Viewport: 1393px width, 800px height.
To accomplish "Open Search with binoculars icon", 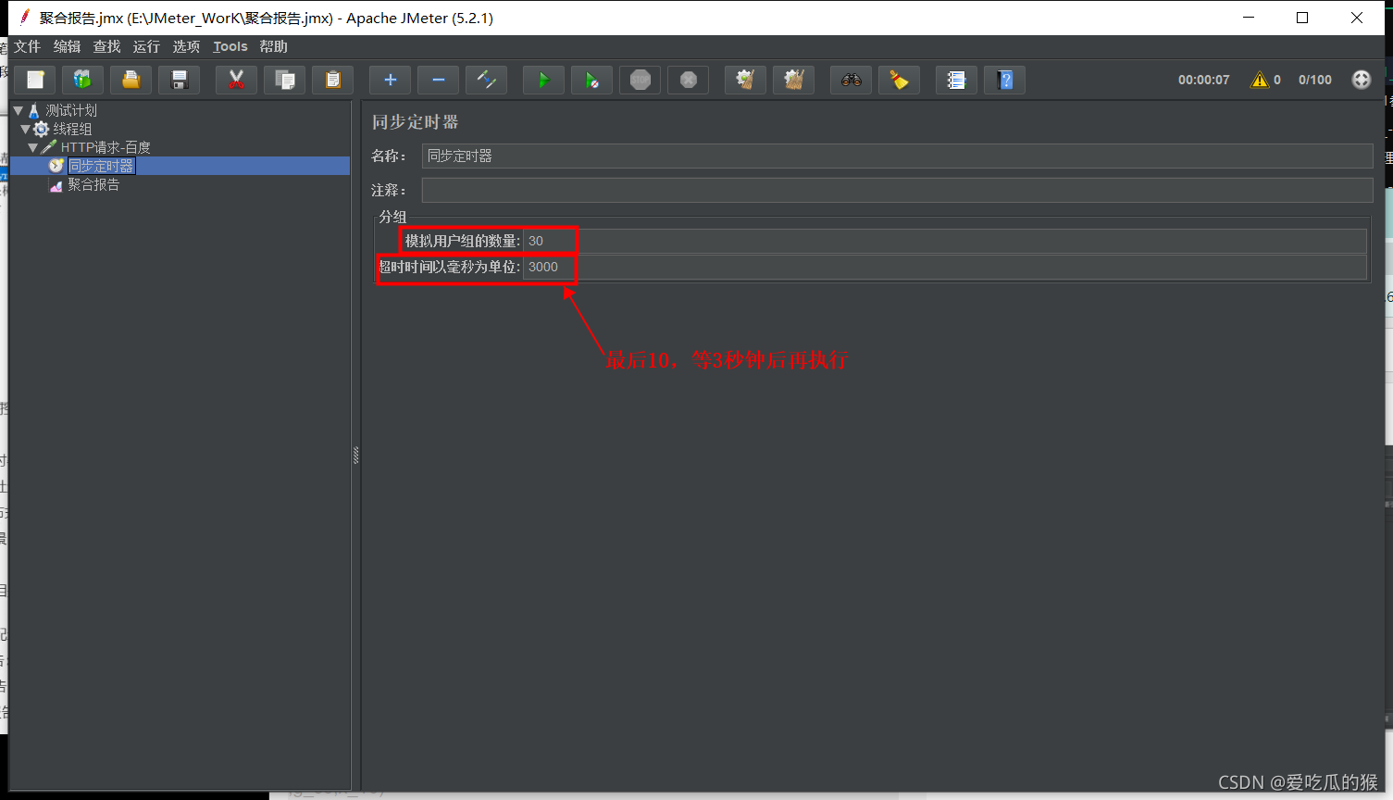I will tap(851, 80).
